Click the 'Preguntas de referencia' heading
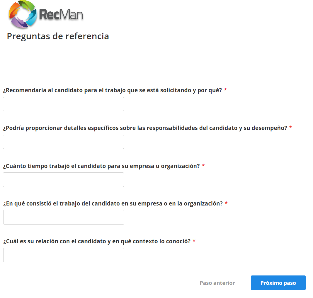Screen dimensions: 313x298 pos(58,36)
